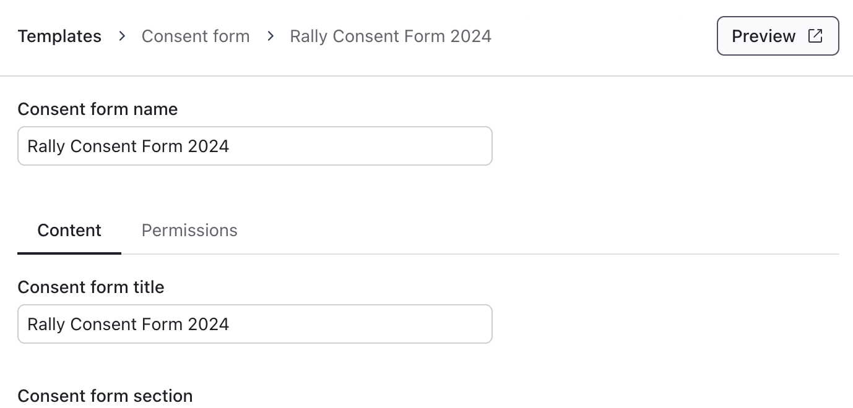Switch to the Permissions tab
Viewport: 853px width, 408px height.
pyautogui.click(x=189, y=231)
